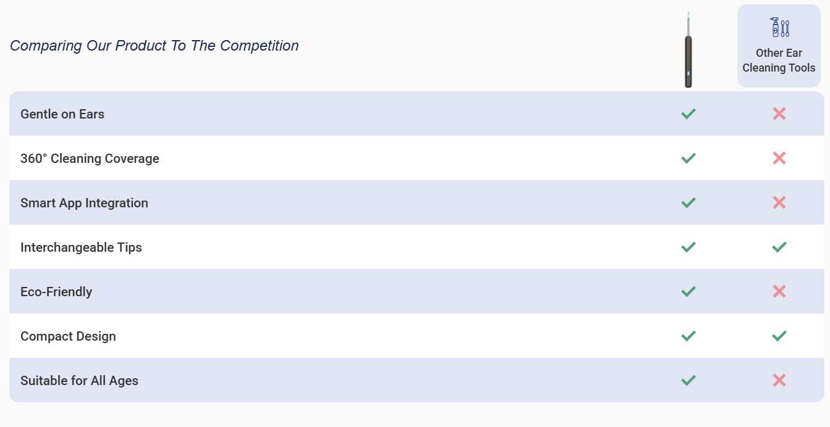Click our product's checkmark for 360° Cleaning Coverage
Viewport: 830px width, 427px height.
tap(688, 158)
